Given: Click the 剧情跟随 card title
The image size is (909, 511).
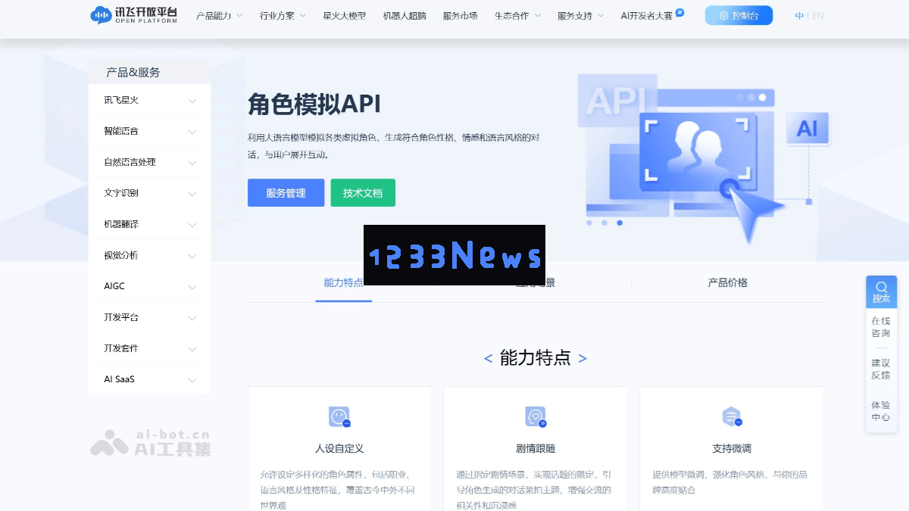Looking at the screenshot, I should tap(536, 448).
